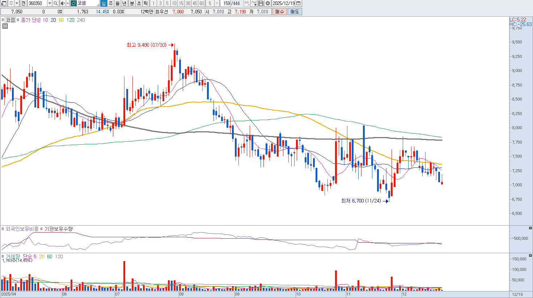Open the calendar date picker icon
This screenshot has width=533, height=298.
click(x=299, y=3)
